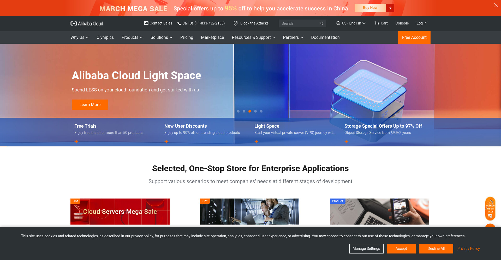Open the Pricing page
This screenshot has height=260, width=501.
(x=187, y=38)
